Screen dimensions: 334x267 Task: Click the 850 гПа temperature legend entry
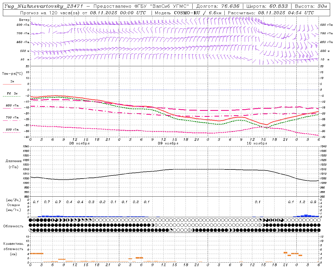[x=12, y=106]
